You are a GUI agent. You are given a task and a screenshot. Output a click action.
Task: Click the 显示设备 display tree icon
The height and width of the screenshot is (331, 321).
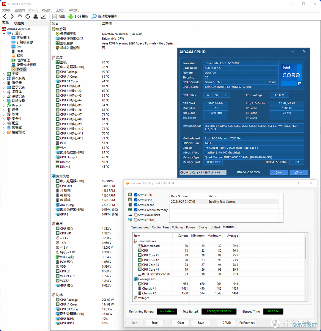click(9, 87)
